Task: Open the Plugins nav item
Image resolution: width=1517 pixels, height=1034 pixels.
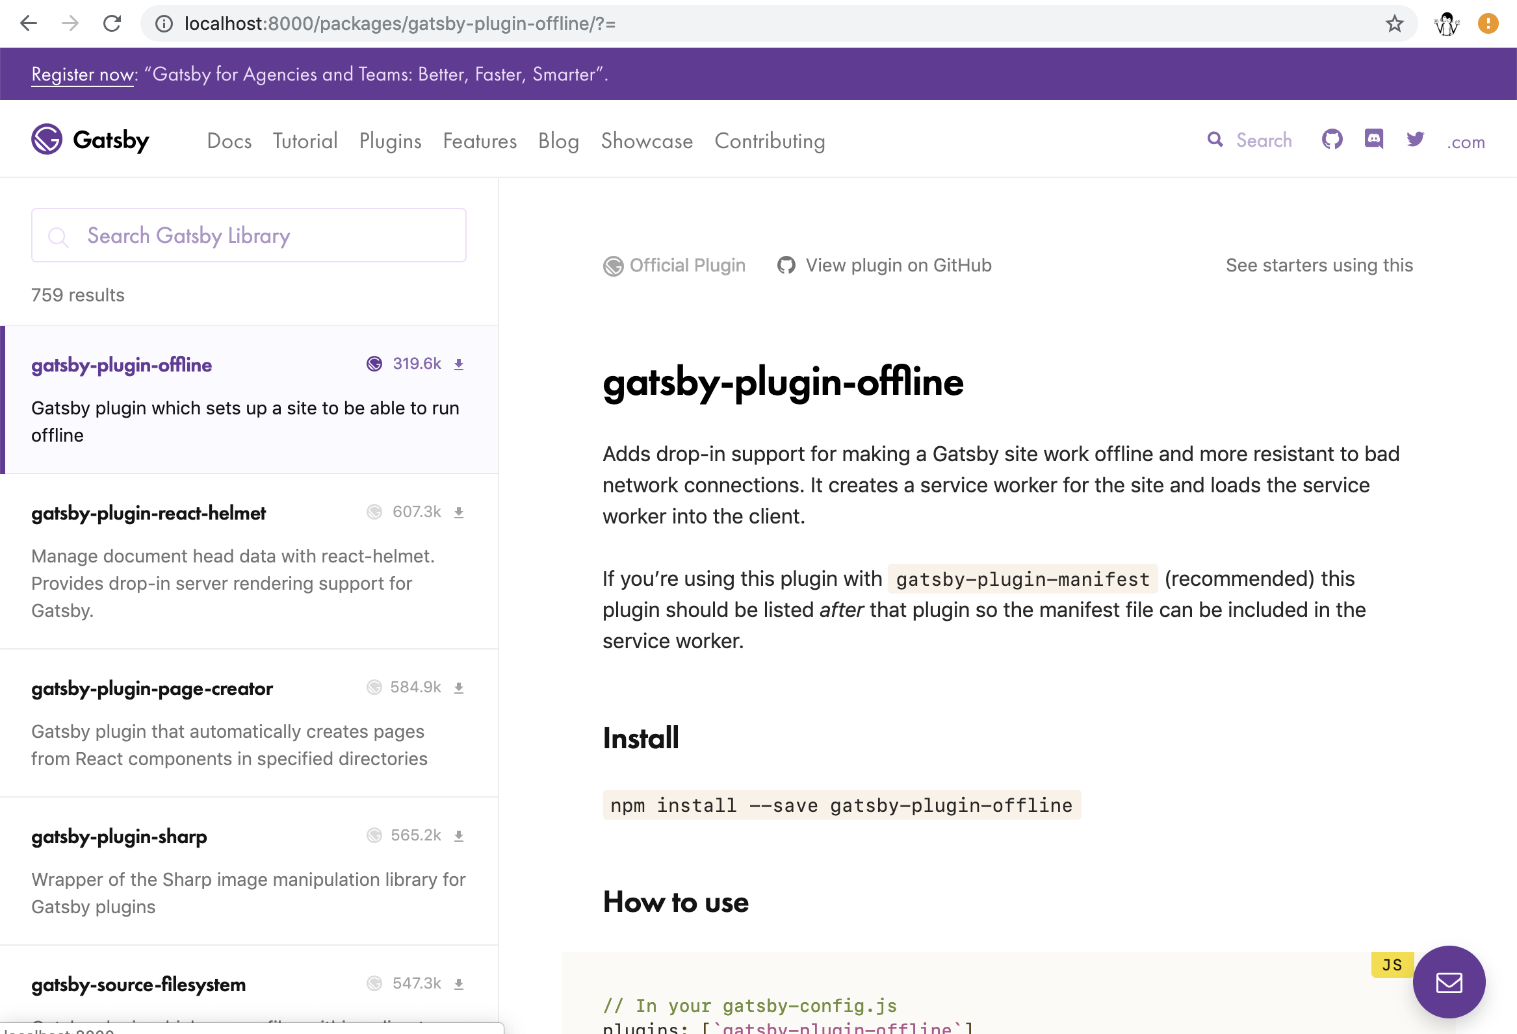Action: click(390, 141)
